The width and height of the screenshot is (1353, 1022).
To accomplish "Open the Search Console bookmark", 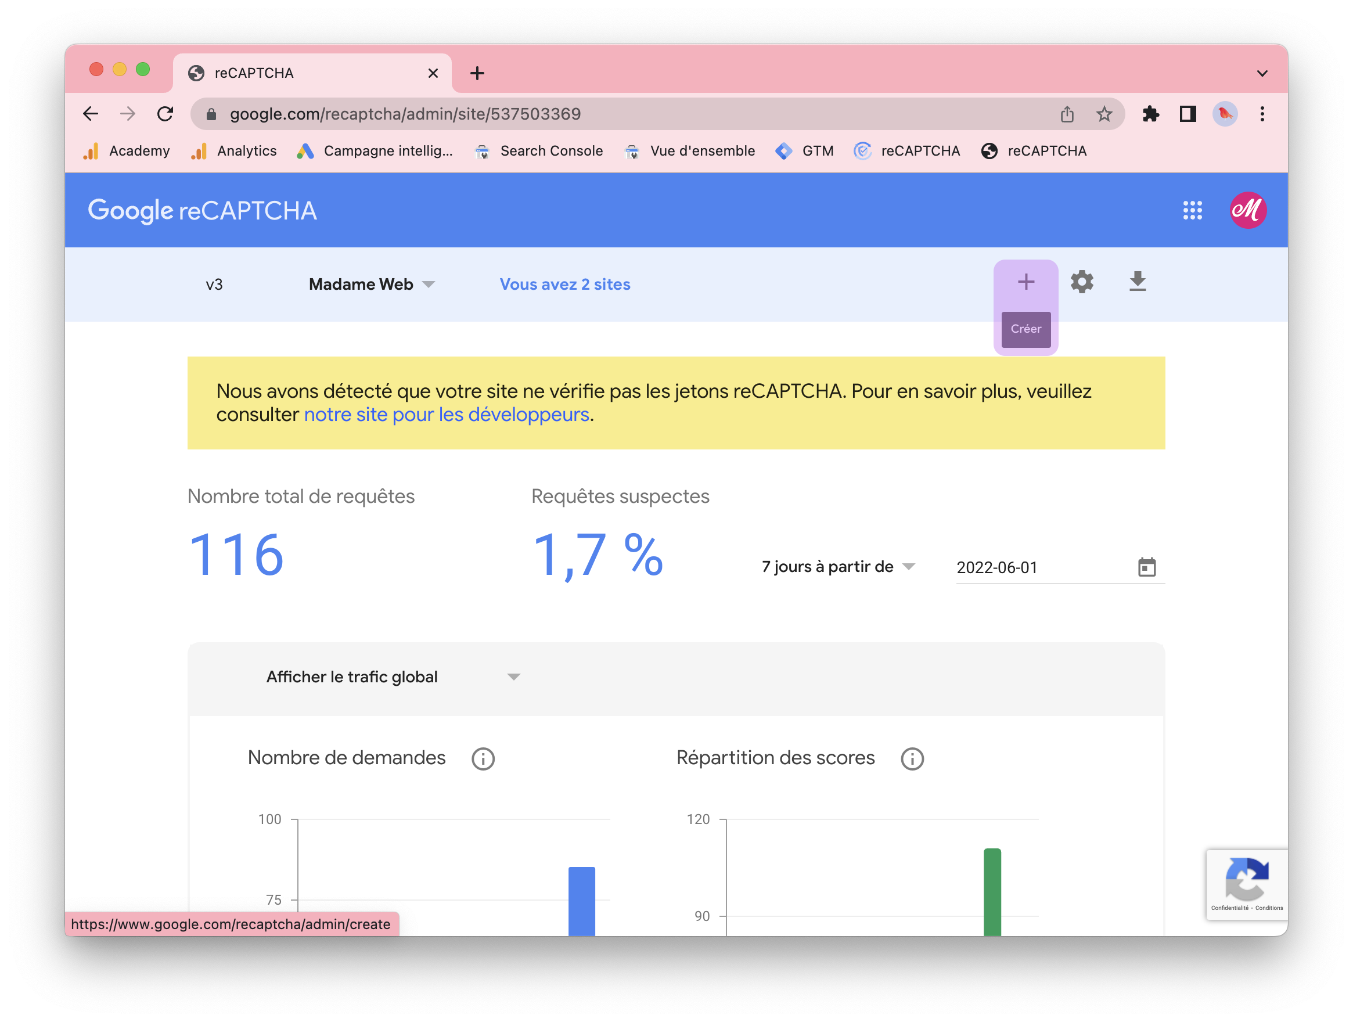I will point(538,151).
